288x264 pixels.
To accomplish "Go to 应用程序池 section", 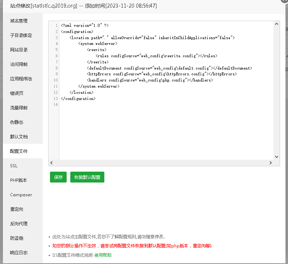I will coord(21,79).
